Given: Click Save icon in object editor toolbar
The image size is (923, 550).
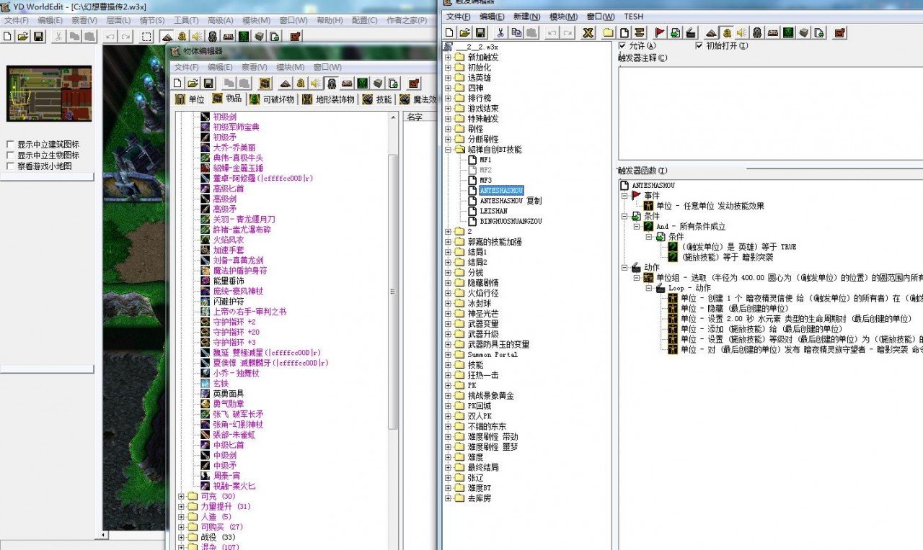Looking at the screenshot, I should 208,83.
